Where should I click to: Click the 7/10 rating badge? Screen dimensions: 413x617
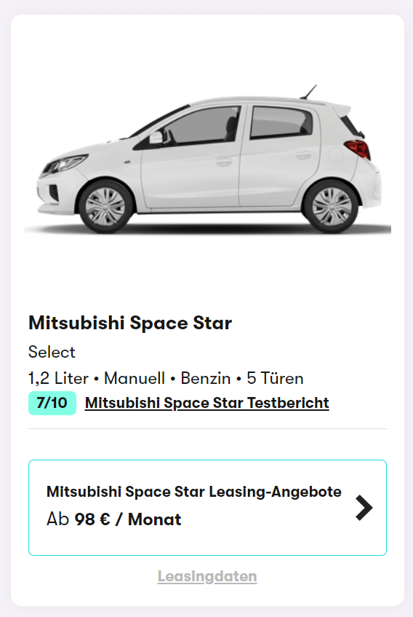[52, 403]
